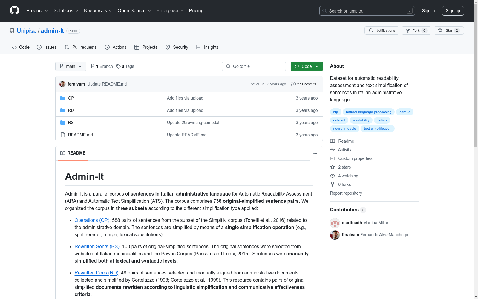The width and height of the screenshot is (478, 299).
Task: Switch to the Code tab
Action: coord(21,47)
